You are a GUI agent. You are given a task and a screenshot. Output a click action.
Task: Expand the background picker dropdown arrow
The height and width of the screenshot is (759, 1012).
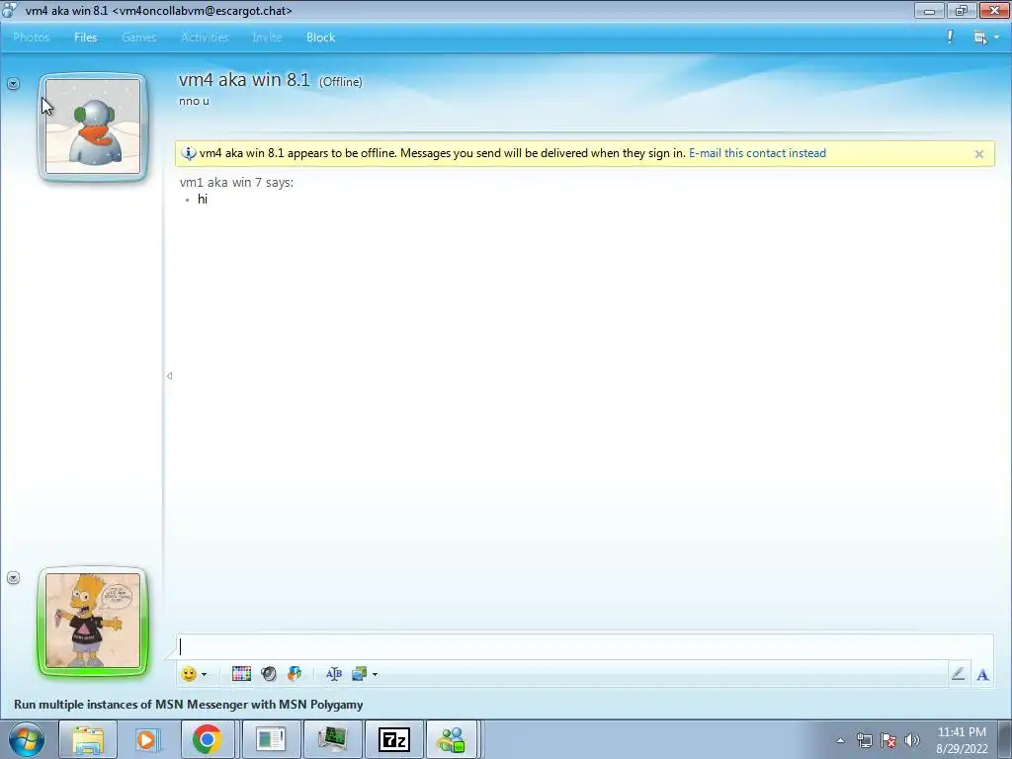tap(375, 674)
